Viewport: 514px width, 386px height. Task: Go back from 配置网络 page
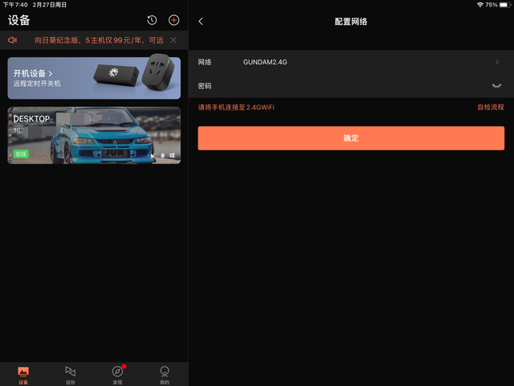(201, 22)
